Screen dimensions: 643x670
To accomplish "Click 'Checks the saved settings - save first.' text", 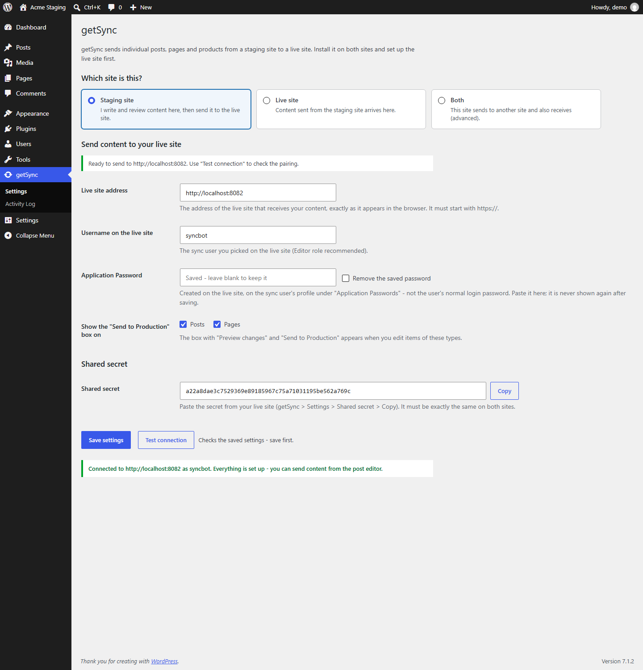I will point(246,440).
